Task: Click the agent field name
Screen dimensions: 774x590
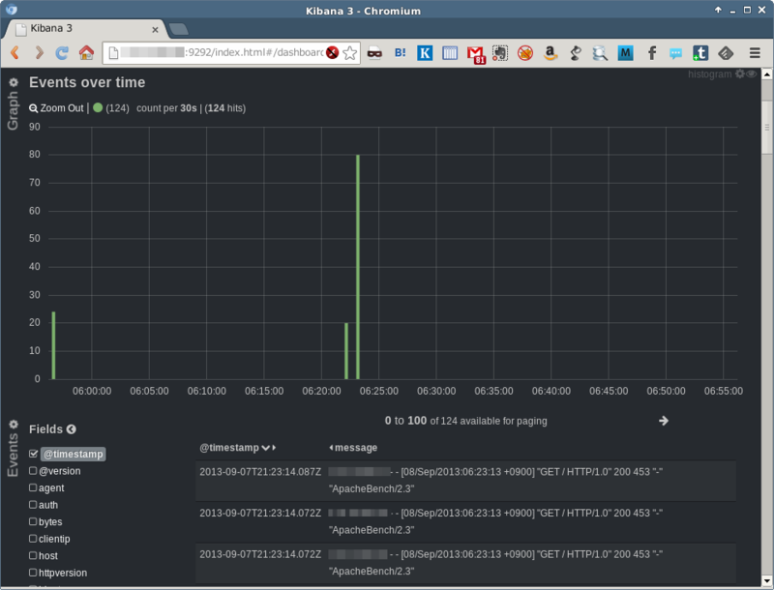Action: coord(51,487)
